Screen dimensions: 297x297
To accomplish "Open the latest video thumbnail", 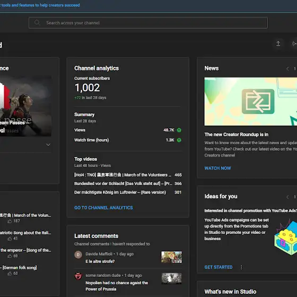I will click(25, 106).
